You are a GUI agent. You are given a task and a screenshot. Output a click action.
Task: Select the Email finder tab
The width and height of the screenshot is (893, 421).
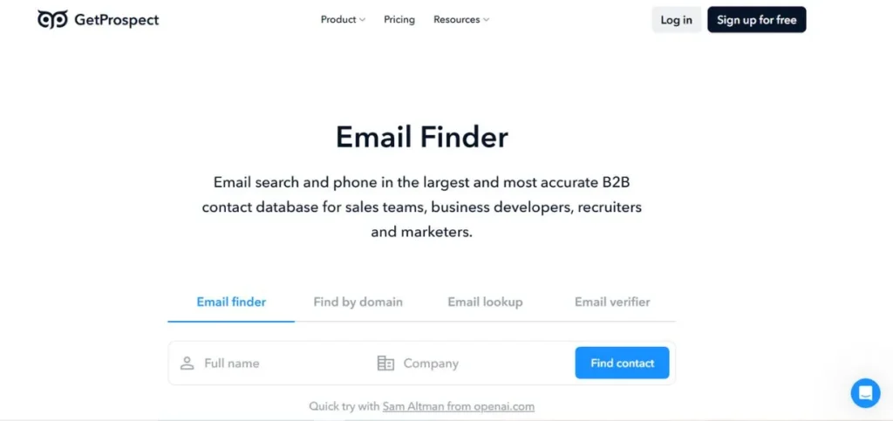[x=231, y=302]
